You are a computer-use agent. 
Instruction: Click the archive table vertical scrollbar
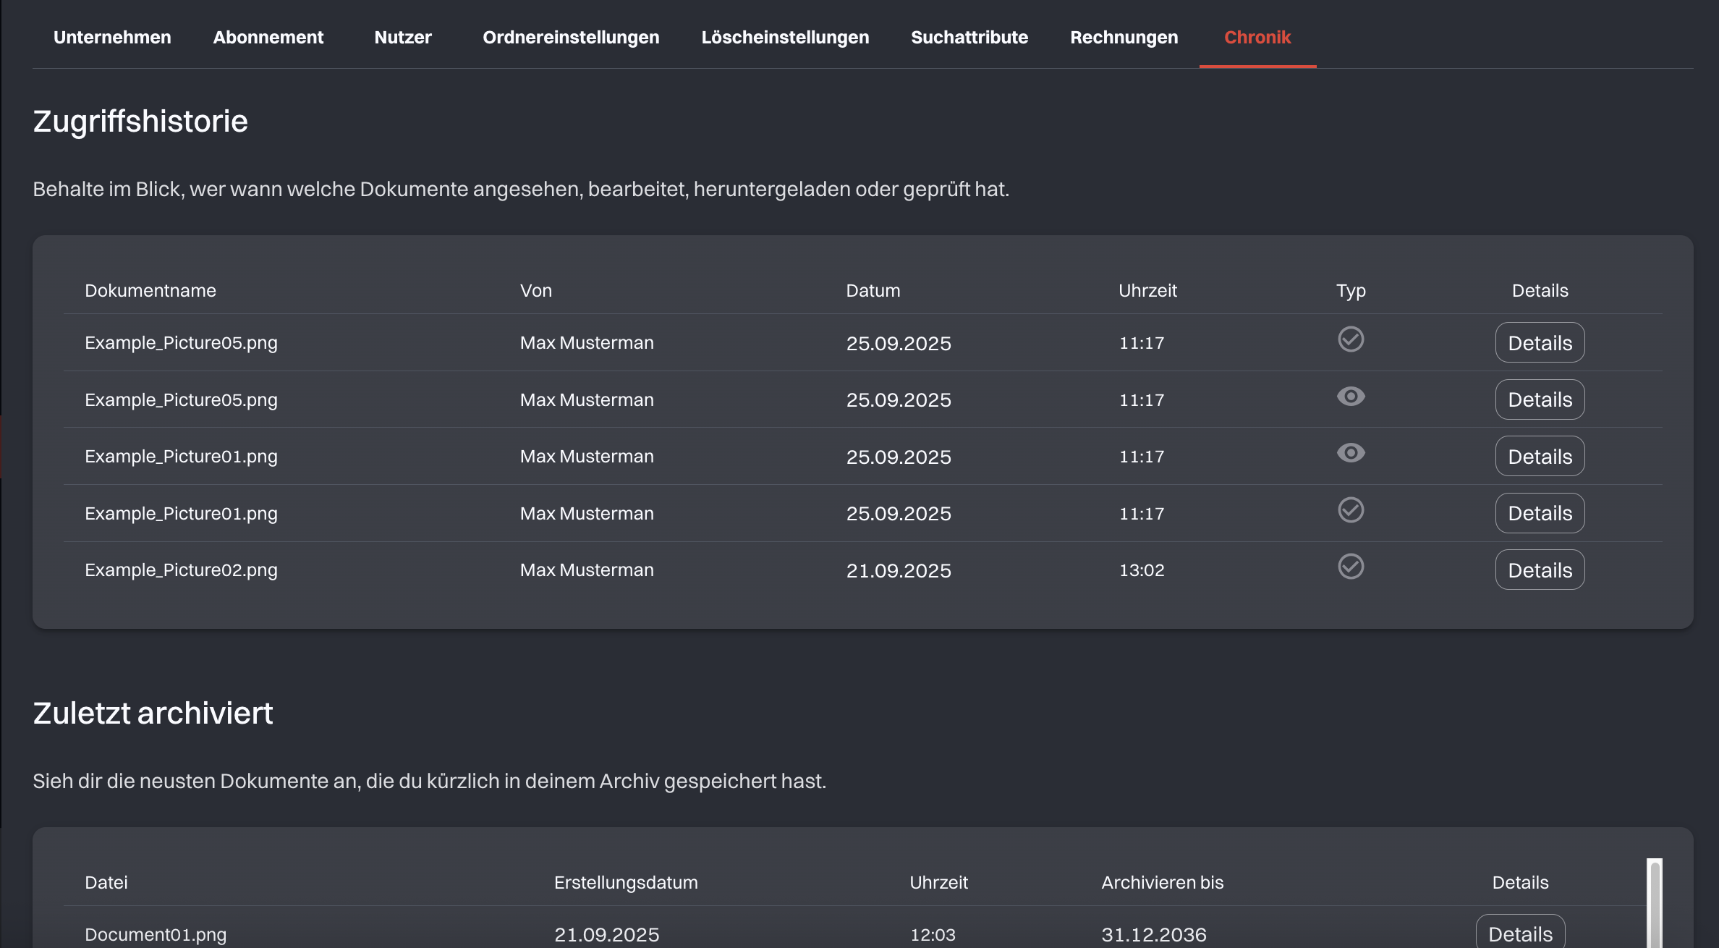(x=1655, y=903)
